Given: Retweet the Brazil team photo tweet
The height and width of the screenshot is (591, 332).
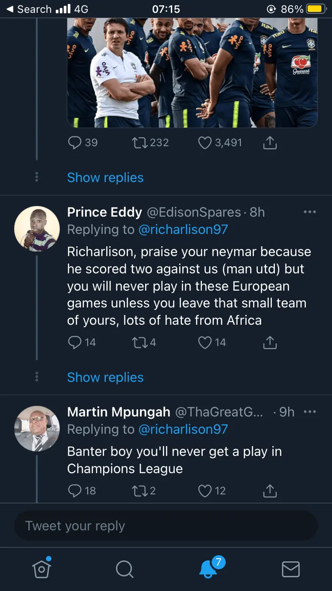Looking at the screenshot, I should (139, 143).
